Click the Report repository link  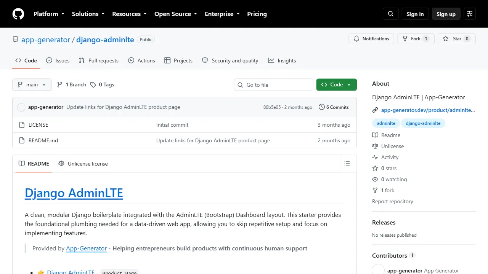point(393,201)
